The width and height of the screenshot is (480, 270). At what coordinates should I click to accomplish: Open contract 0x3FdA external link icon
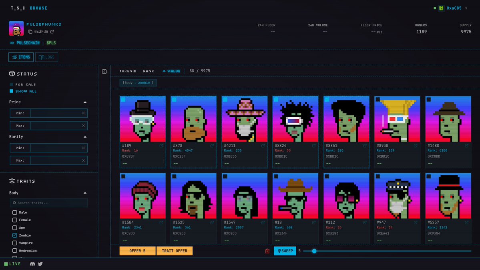tap(52, 32)
